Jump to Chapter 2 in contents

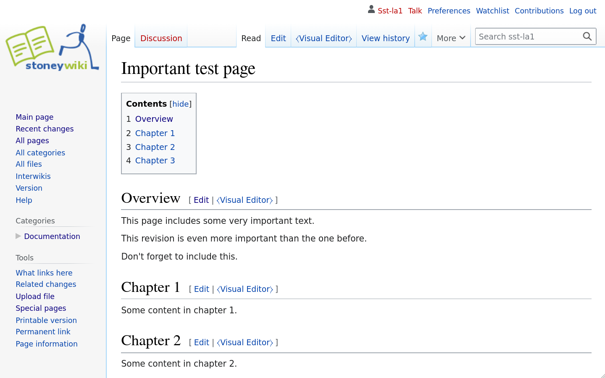click(155, 147)
